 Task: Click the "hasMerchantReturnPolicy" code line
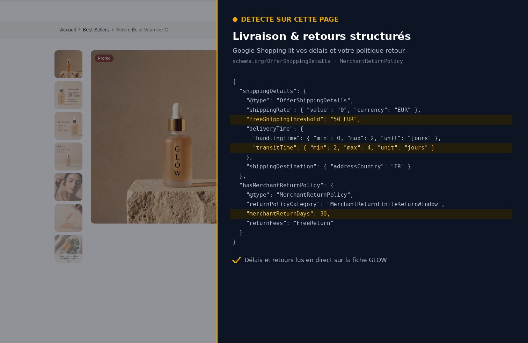(286, 185)
